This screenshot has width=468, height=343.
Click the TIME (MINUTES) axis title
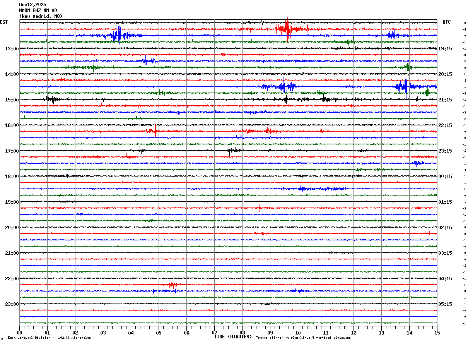(233, 337)
